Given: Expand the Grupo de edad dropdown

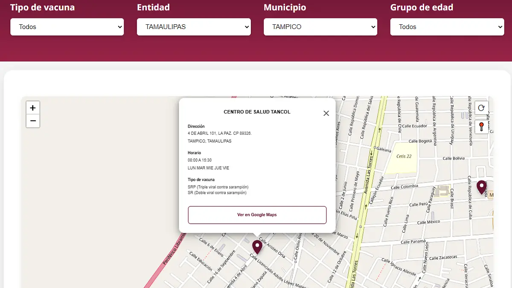Looking at the screenshot, I should pos(447,27).
